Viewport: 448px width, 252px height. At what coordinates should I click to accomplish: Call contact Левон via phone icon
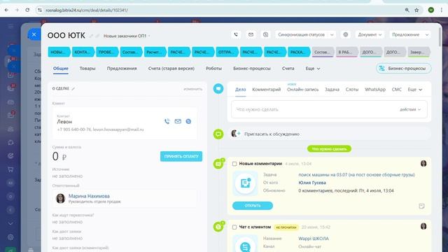(167, 121)
